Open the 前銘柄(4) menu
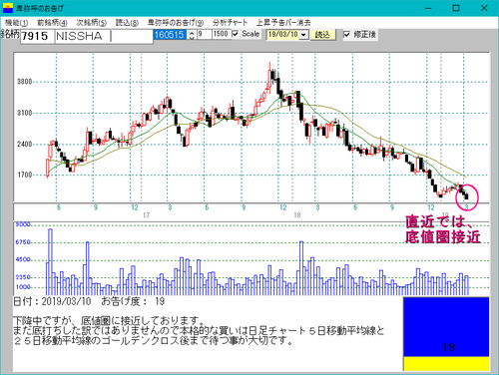The height and width of the screenshot is (375, 499). pos(52,23)
